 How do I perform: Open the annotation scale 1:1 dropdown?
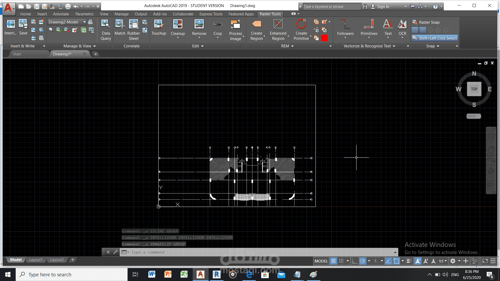tap(443, 261)
